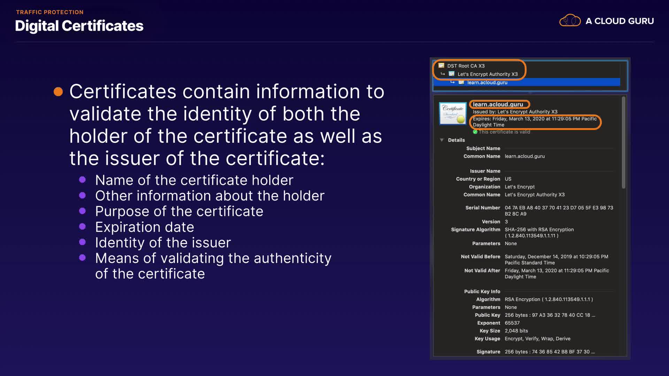Click the certificate details vertical scrollbar
This screenshot has height=376, width=669.
coord(623,143)
